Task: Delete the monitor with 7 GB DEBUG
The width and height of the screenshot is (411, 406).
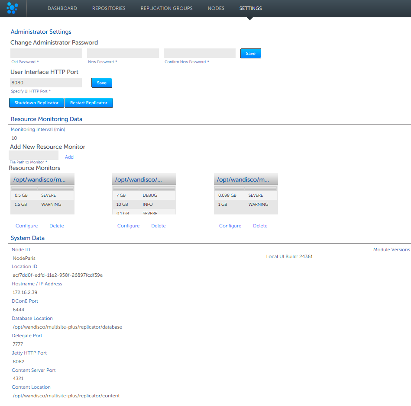Action: pyautogui.click(x=159, y=226)
